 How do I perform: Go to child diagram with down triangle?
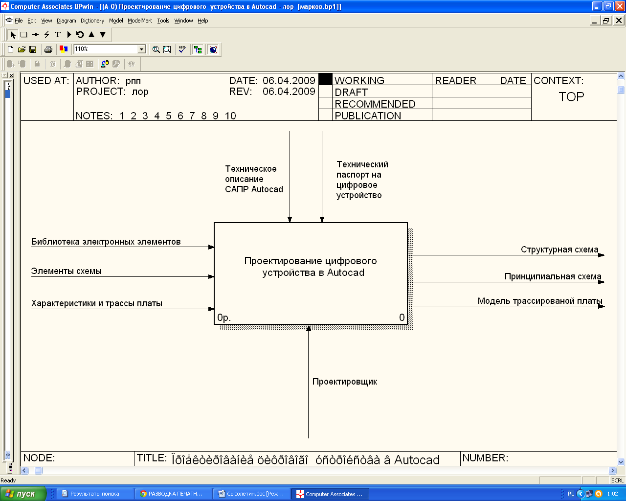(x=103, y=35)
